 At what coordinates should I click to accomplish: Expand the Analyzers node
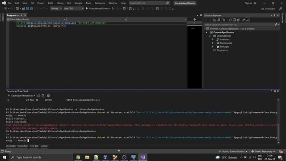213,39
